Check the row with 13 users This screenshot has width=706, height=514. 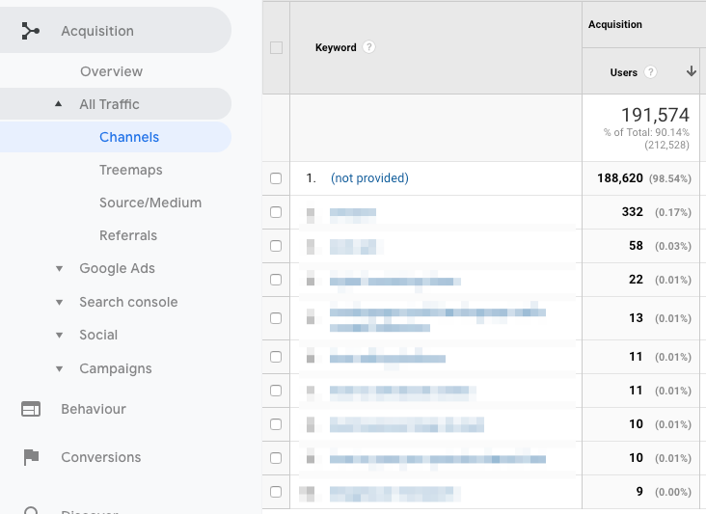pos(276,318)
